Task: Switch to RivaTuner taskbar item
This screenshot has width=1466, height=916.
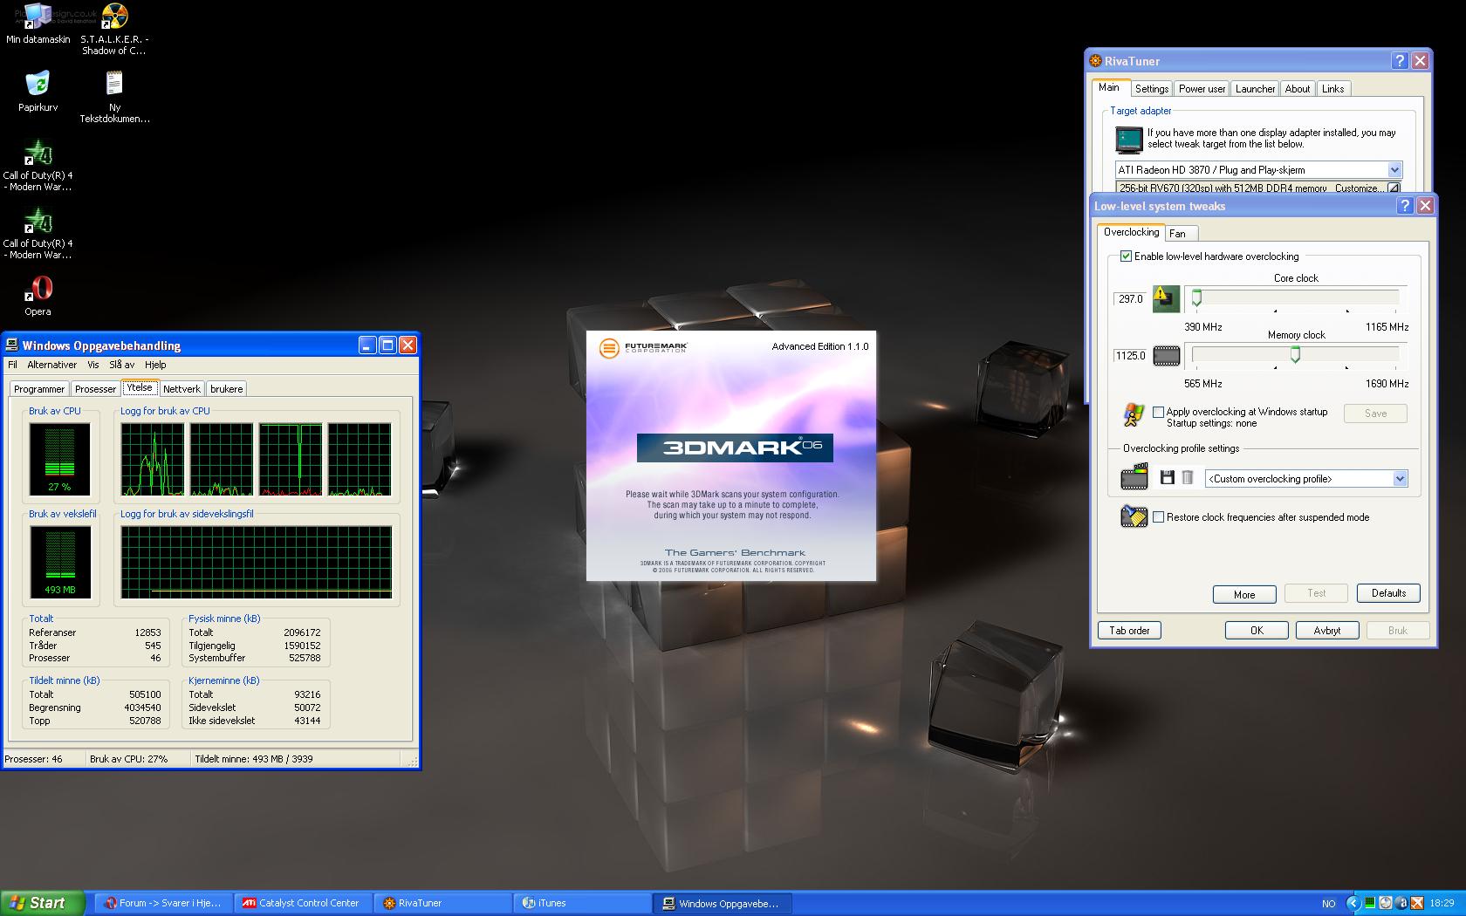Action: (x=442, y=903)
